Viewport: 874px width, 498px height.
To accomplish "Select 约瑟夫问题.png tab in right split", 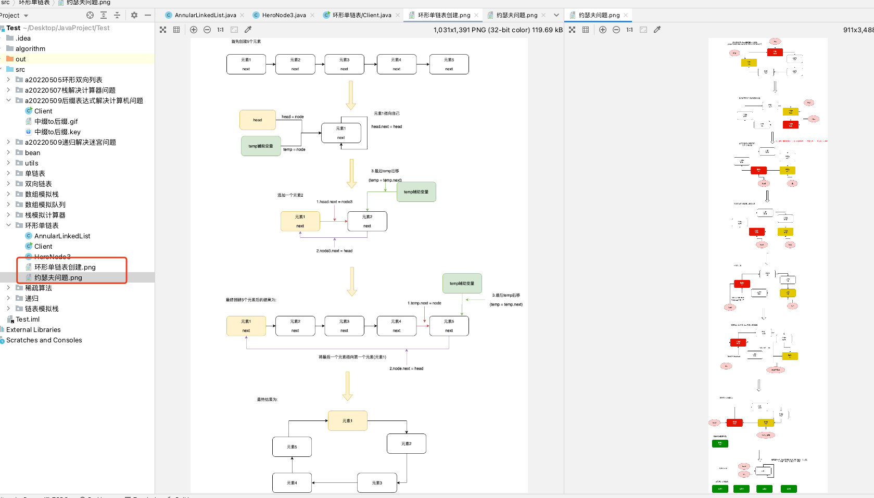I will pos(599,15).
